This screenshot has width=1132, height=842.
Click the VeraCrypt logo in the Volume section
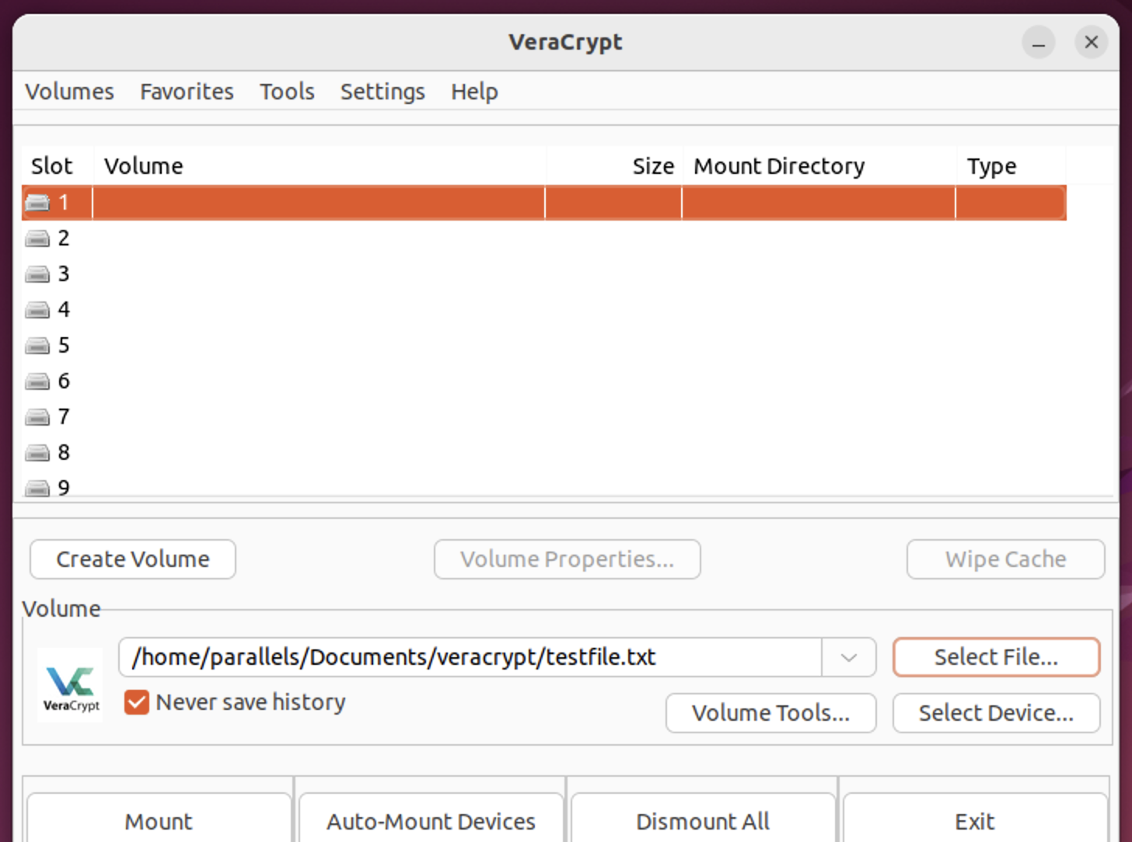click(69, 684)
